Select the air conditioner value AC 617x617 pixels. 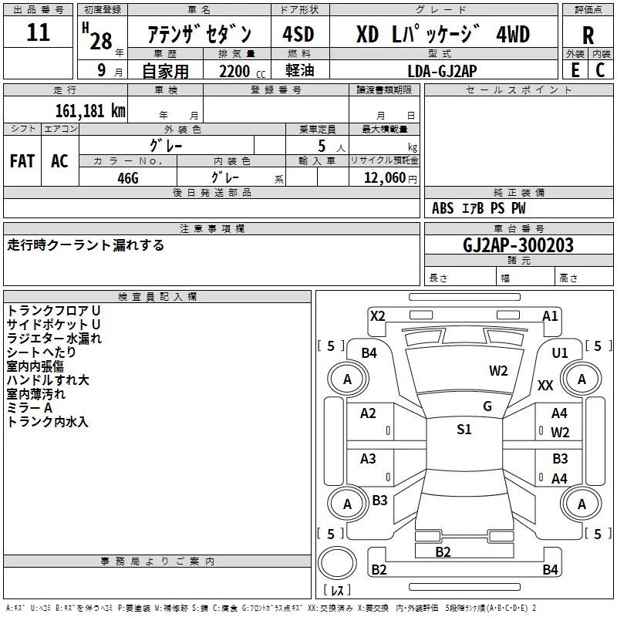point(59,161)
